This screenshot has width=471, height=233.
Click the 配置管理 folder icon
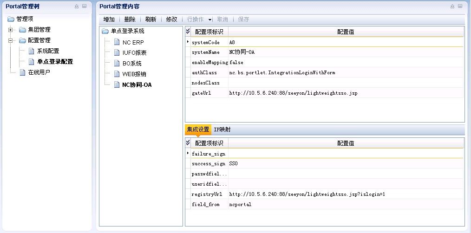[x=23, y=40]
